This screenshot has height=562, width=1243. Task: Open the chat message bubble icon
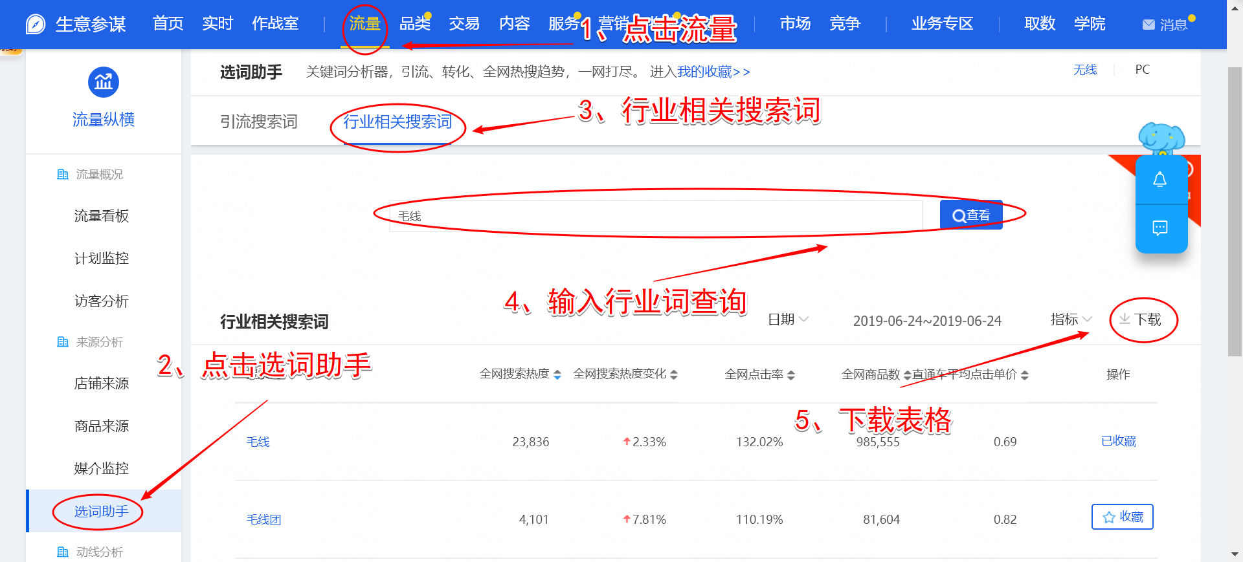click(1160, 228)
